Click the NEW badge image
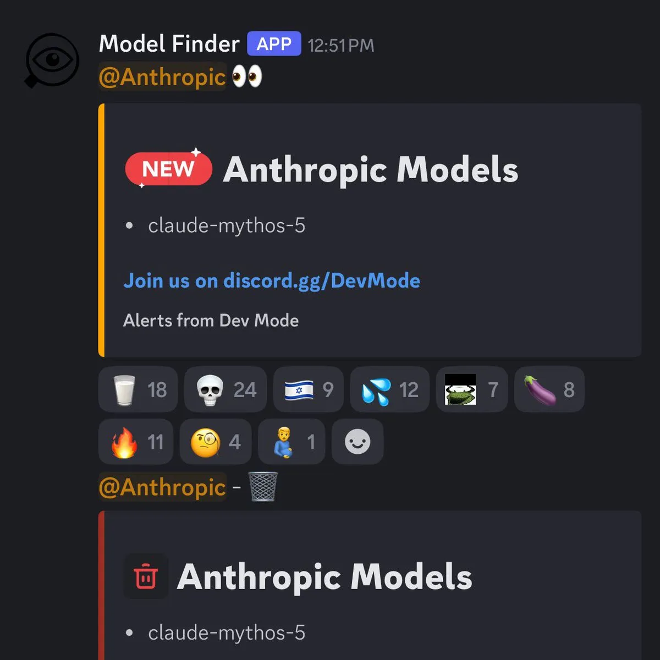660x660 pixels. point(169,168)
